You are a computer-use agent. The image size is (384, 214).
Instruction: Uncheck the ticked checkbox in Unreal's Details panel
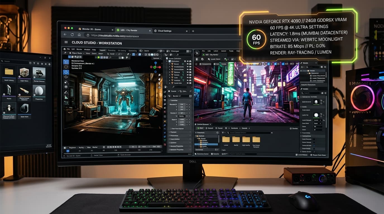(x=314, y=145)
